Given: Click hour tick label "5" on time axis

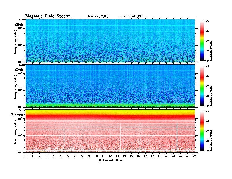Looking at the screenshot, I should coord(61,156).
